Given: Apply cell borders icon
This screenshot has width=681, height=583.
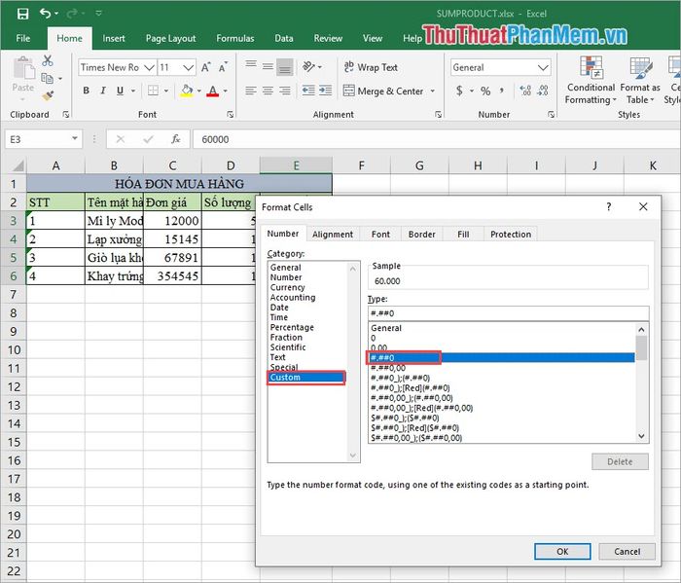Looking at the screenshot, I should pos(153,91).
